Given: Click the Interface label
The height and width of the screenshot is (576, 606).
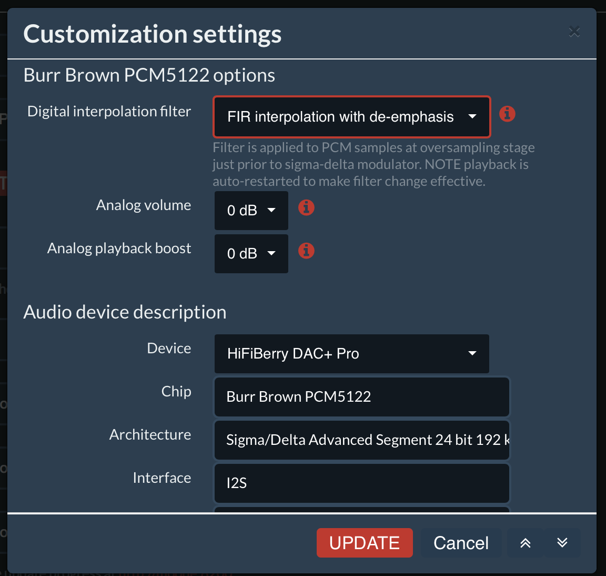Looking at the screenshot, I should [x=162, y=478].
